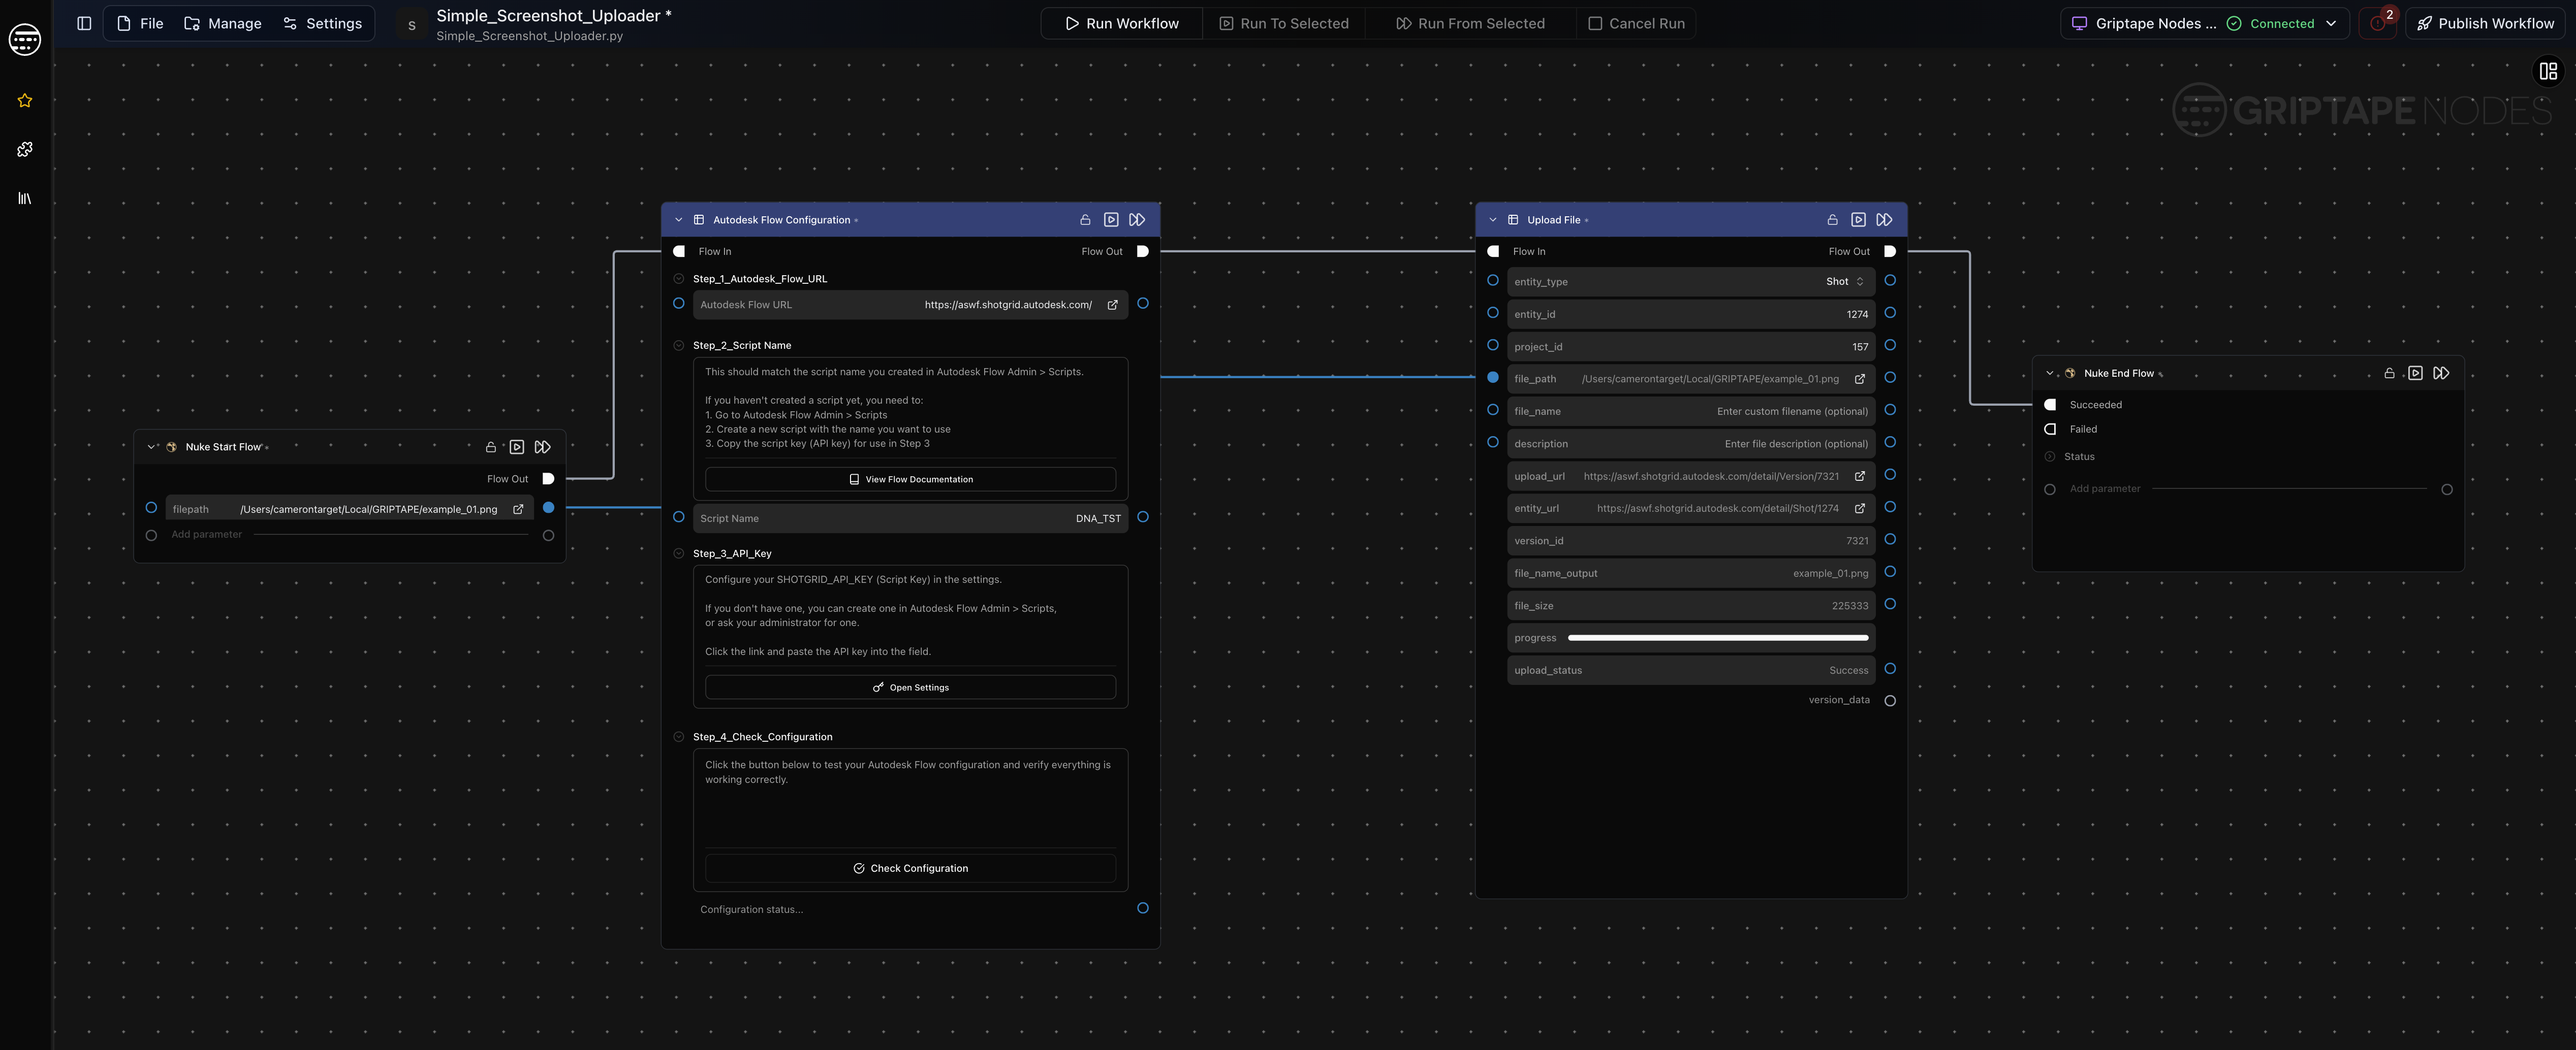Open the Griptape Nodes Connected dropdown
The height and width of the screenshot is (1050, 2576).
(2204, 23)
